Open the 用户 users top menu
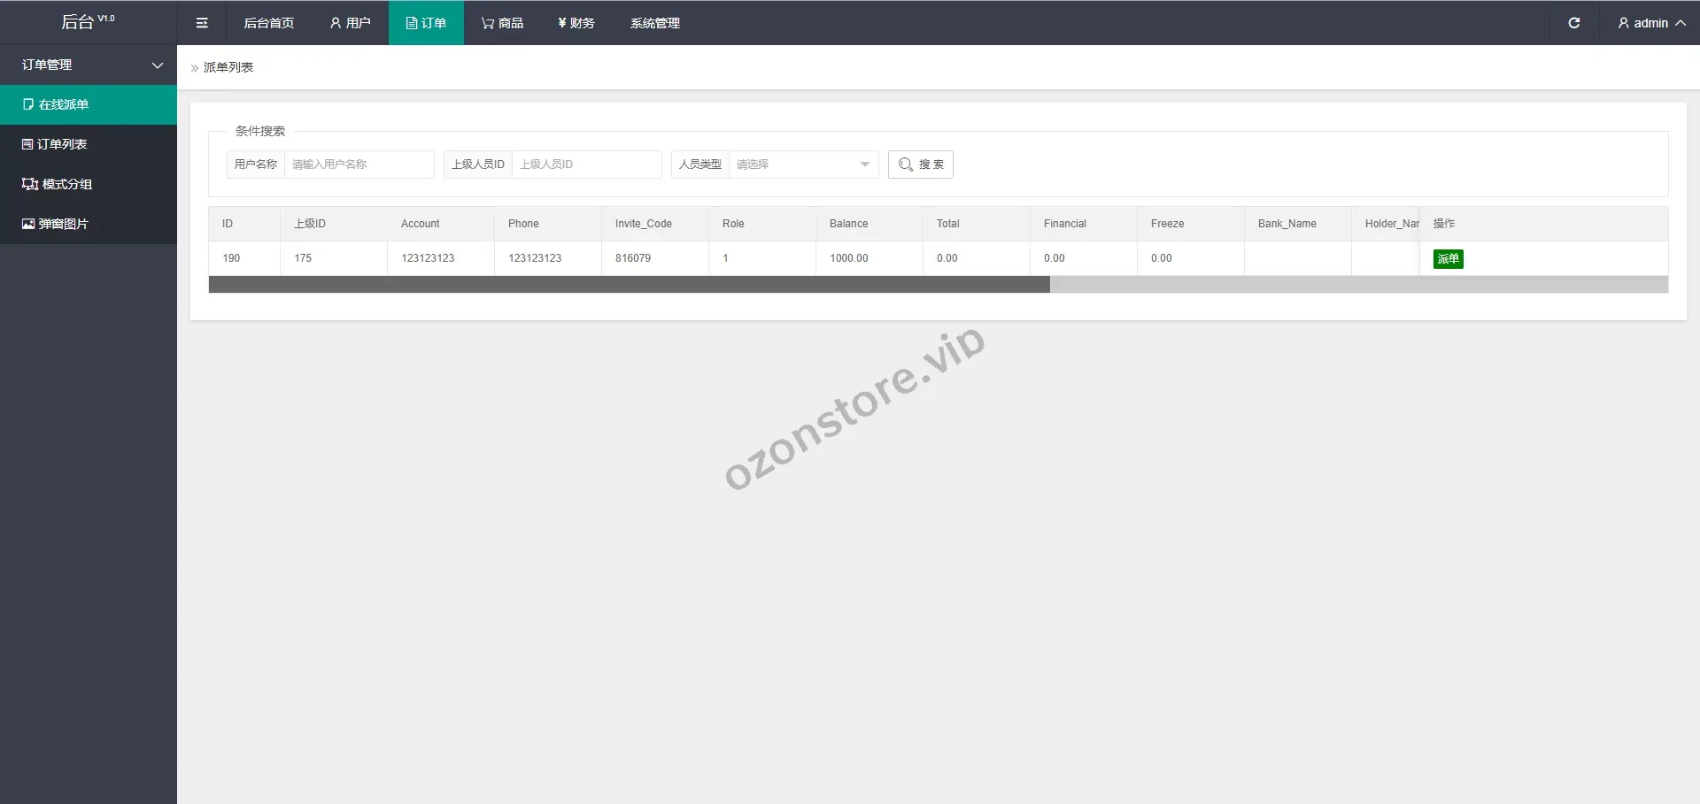 tap(350, 23)
